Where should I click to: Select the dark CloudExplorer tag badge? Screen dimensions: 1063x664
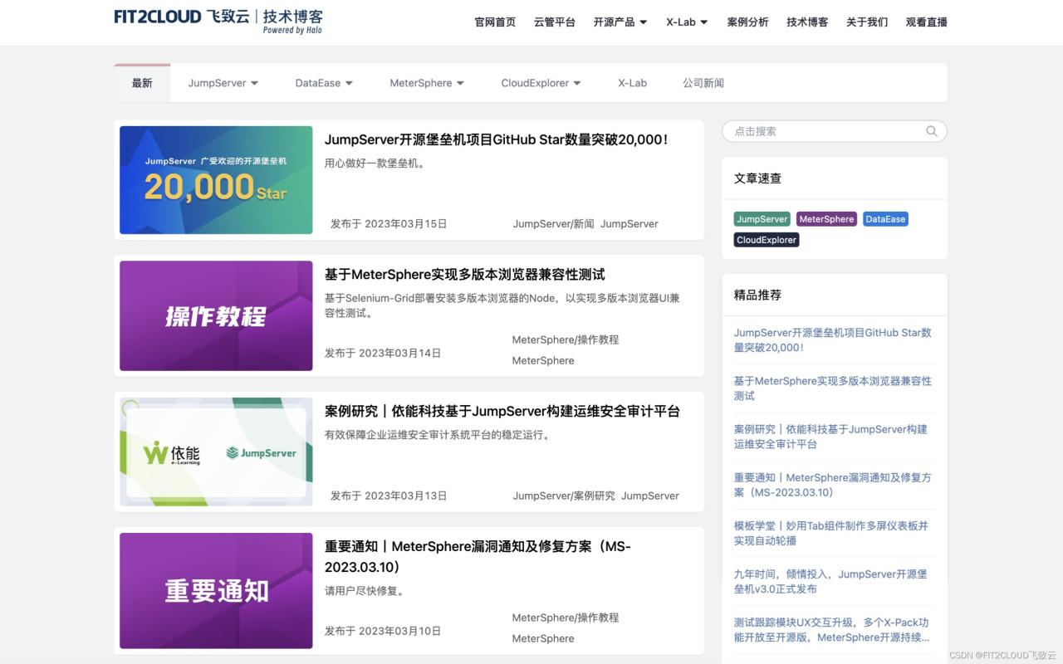[x=767, y=240]
